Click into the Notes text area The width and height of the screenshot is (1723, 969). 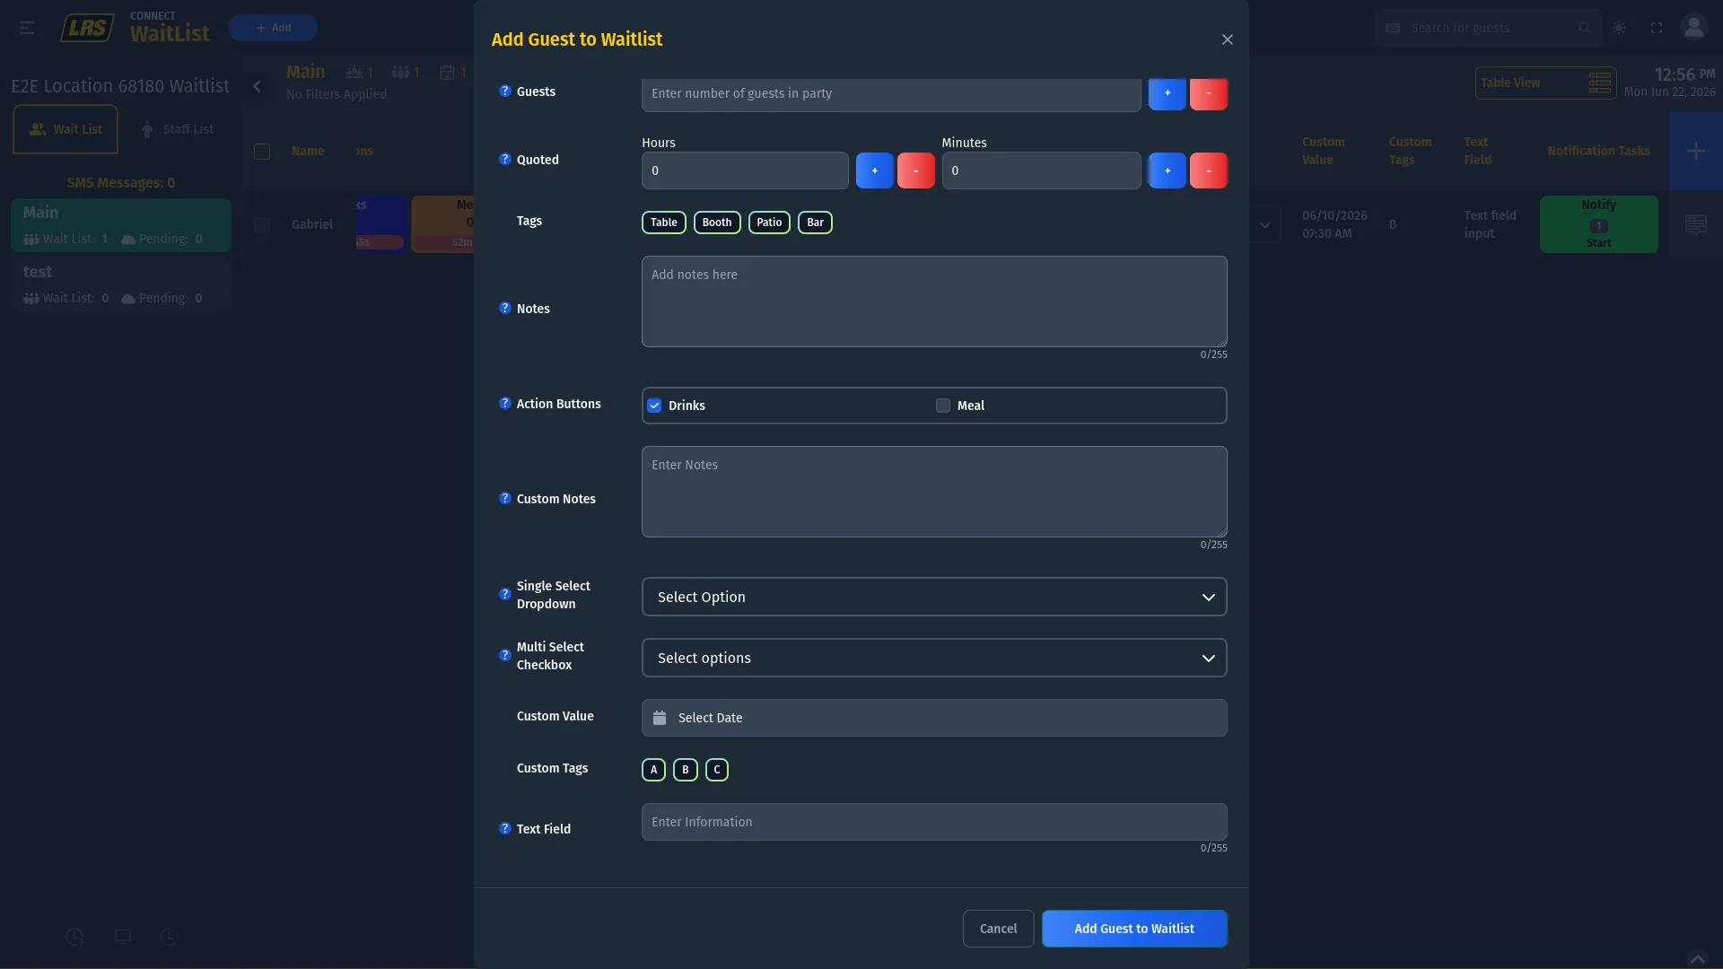(934, 301)
